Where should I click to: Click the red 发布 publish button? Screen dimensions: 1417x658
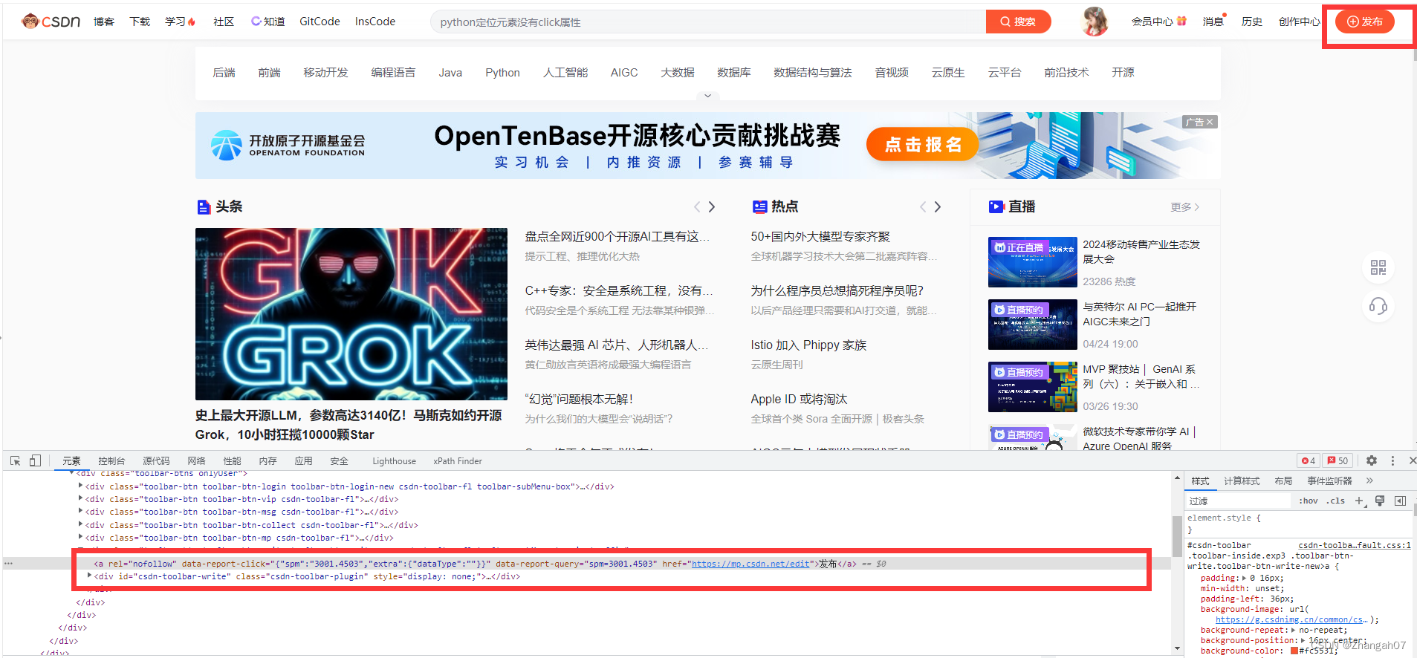click(1365, 22)
